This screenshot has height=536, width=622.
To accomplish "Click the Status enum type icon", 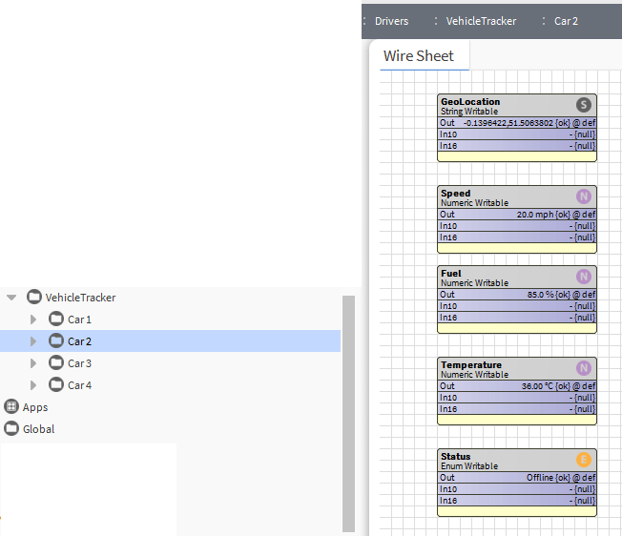I will pyautogui.click(x=584, y=460).
